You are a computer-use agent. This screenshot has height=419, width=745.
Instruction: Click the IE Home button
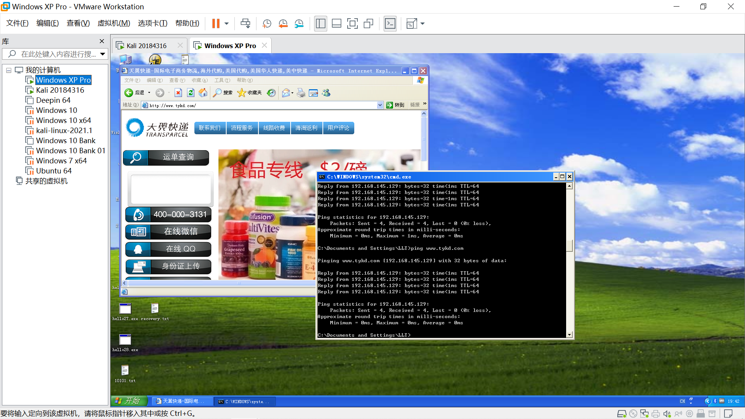coord(203,93)
